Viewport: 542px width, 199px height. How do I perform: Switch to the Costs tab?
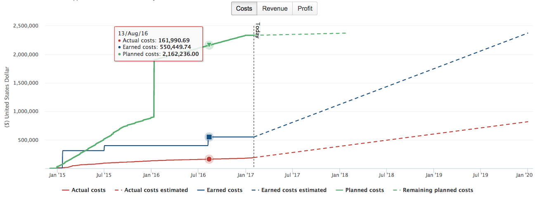[x=244, y=8]
